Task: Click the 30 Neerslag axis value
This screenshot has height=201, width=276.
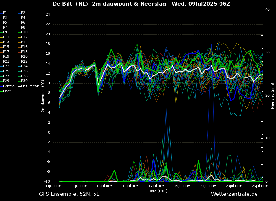Action: pyautogui.click(x=267, y=53)
